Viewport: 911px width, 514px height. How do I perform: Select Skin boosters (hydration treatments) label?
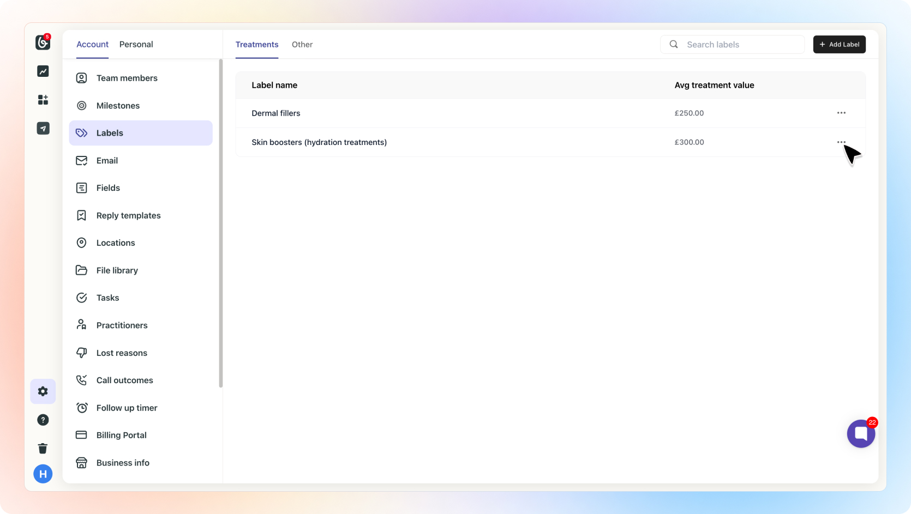point(319,142)
